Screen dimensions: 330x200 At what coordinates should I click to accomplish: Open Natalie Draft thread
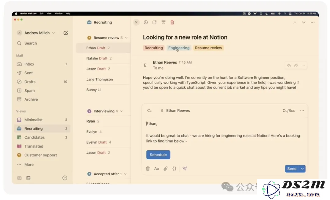(103, 59)
